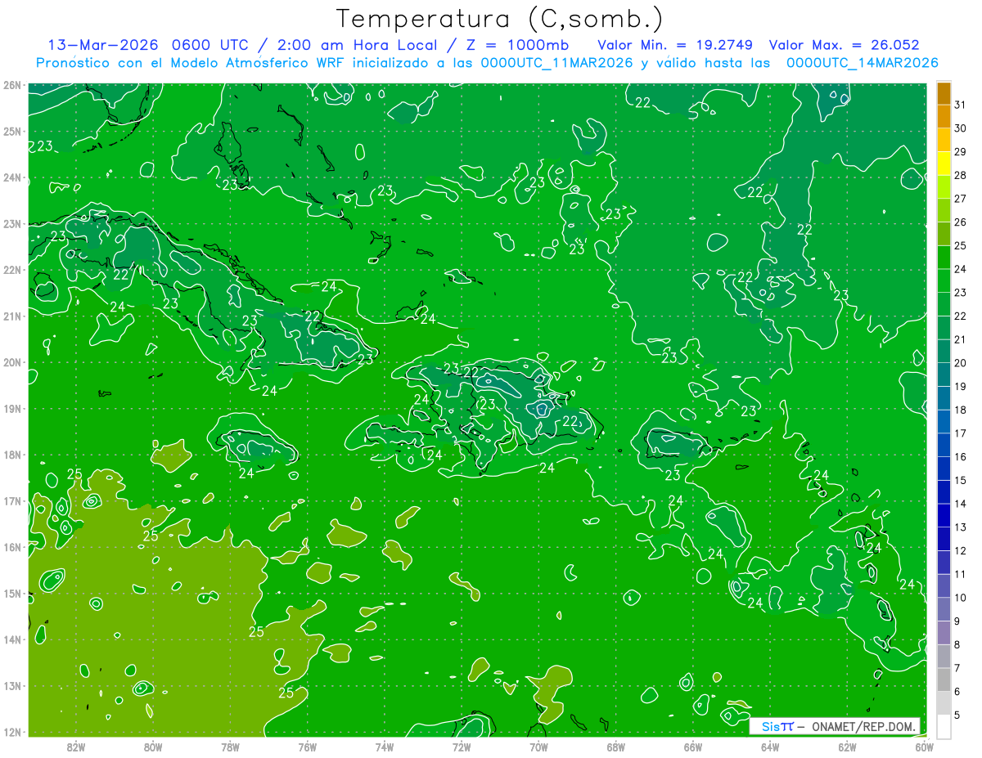Click the 'Valor Max. = 26.052' readout
The width and height of the screenshot is (982, 758).
tap(844, 45)
